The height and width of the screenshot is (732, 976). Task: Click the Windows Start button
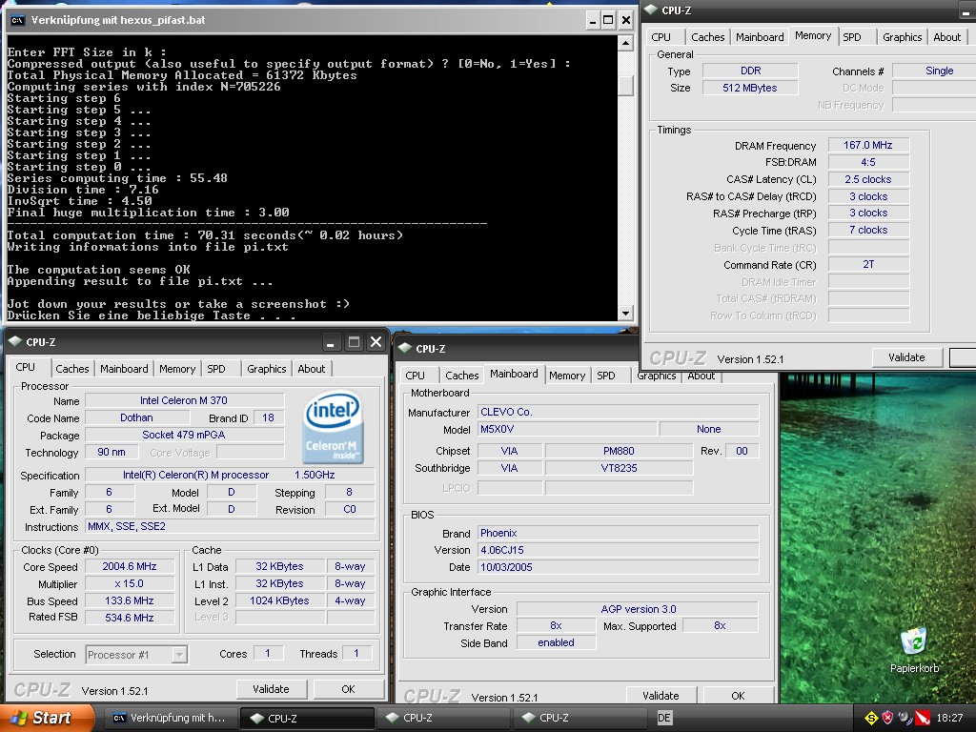(48, 718)
